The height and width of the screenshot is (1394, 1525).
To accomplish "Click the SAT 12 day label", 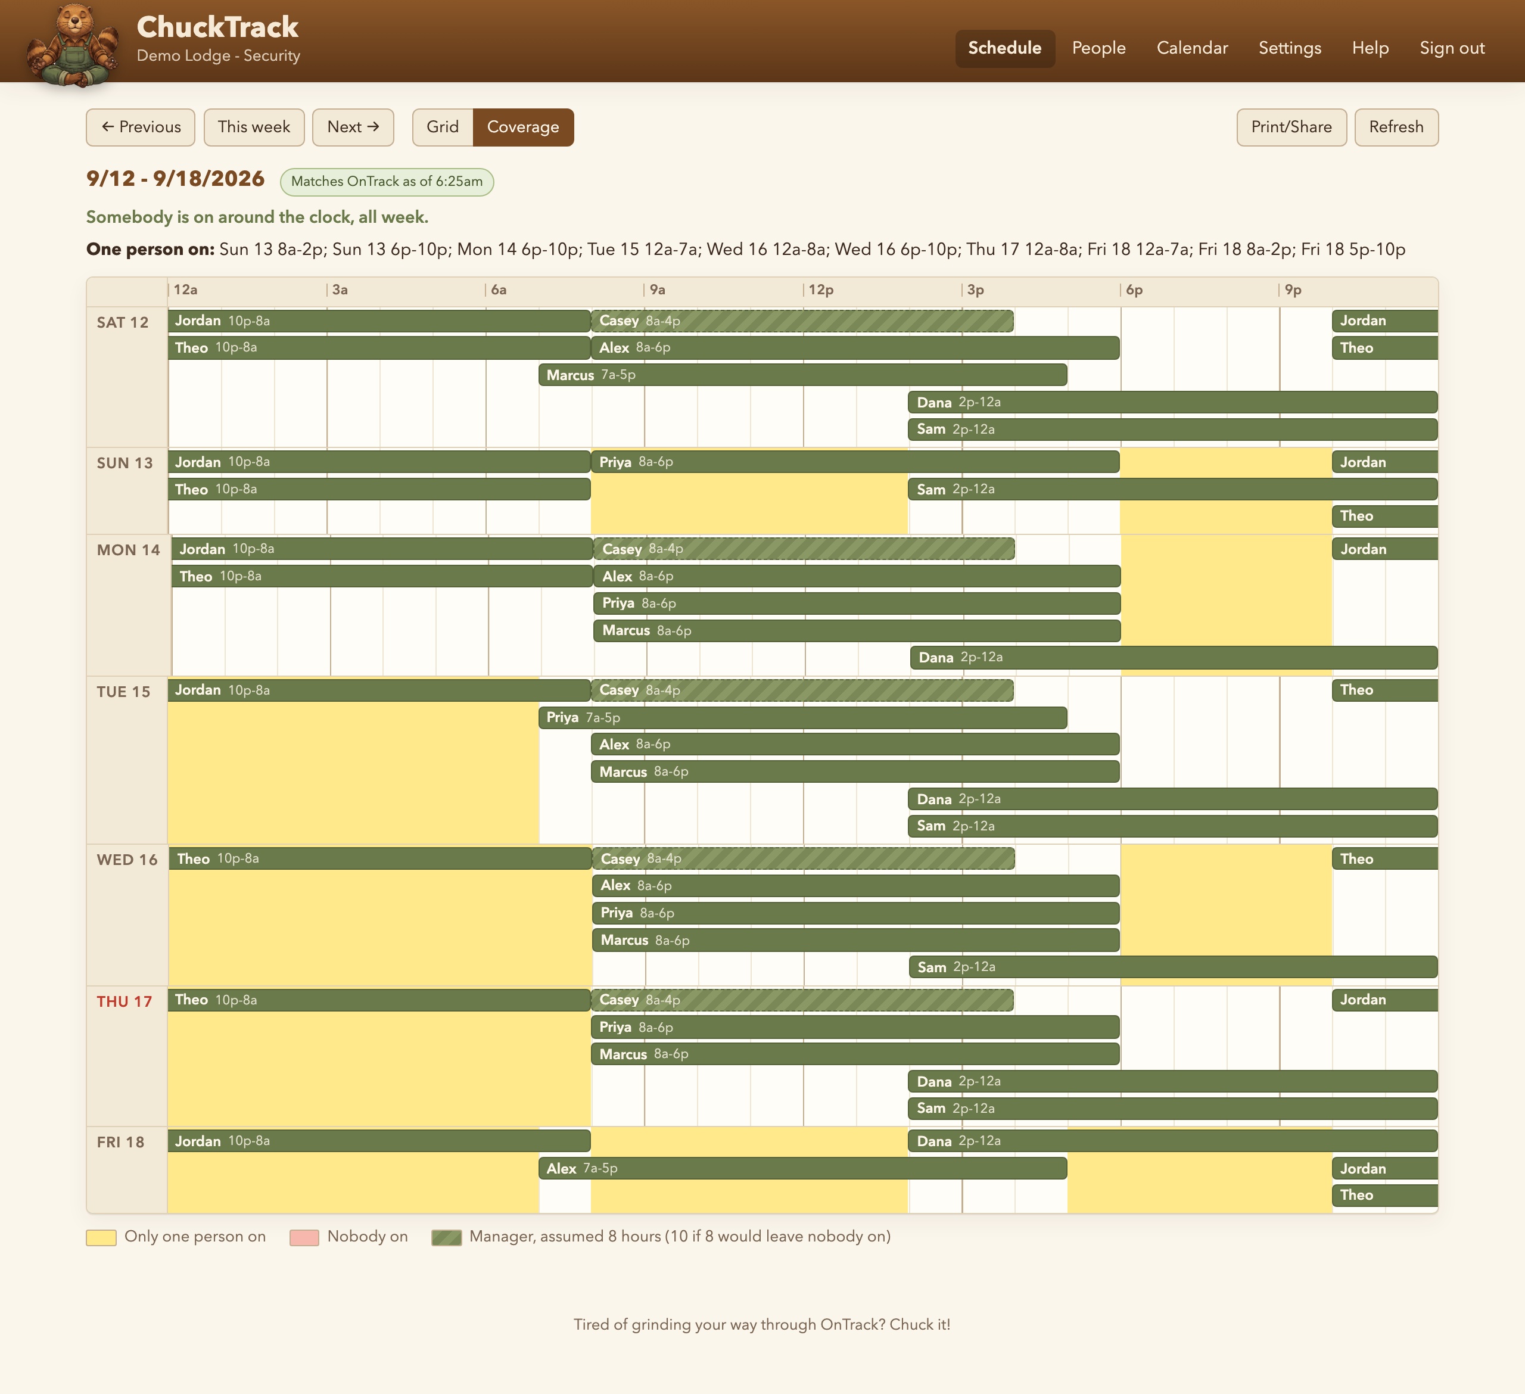I will pos(123,322).
